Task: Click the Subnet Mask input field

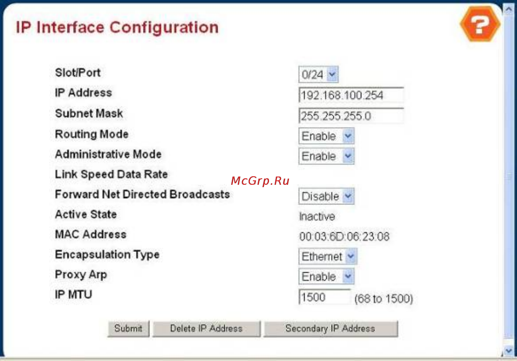Action: pyautogui.click(x=351, y=116)
